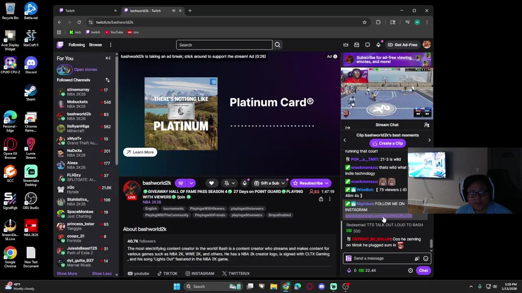This screenshot has height=293, width=522.
Task: Click the Bits balance diamond icon below chat
Action: click(x=349, y=271)
